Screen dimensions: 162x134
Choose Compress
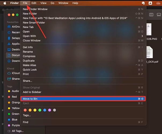(83, 56)
